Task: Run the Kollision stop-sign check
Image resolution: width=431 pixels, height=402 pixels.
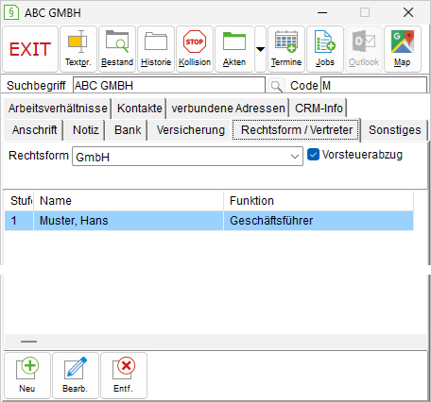Action: point(195,49)
